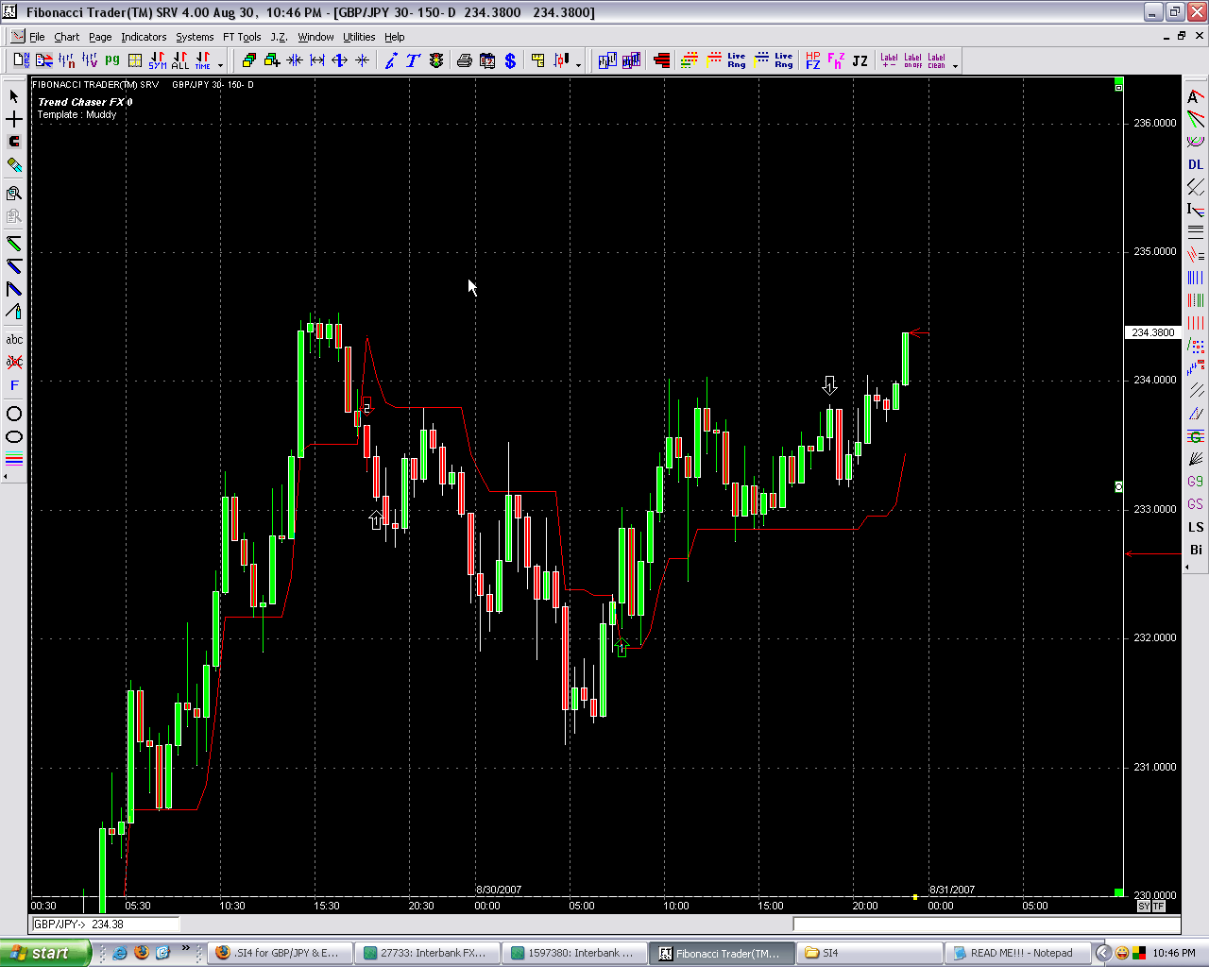The width and height of the screenshot is (1209, 967).
Task: Toggle the SY button below the chart
Action: tap(1144, 907)
